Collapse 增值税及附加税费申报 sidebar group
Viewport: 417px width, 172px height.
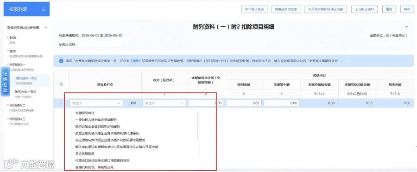[x=45, y=28]
